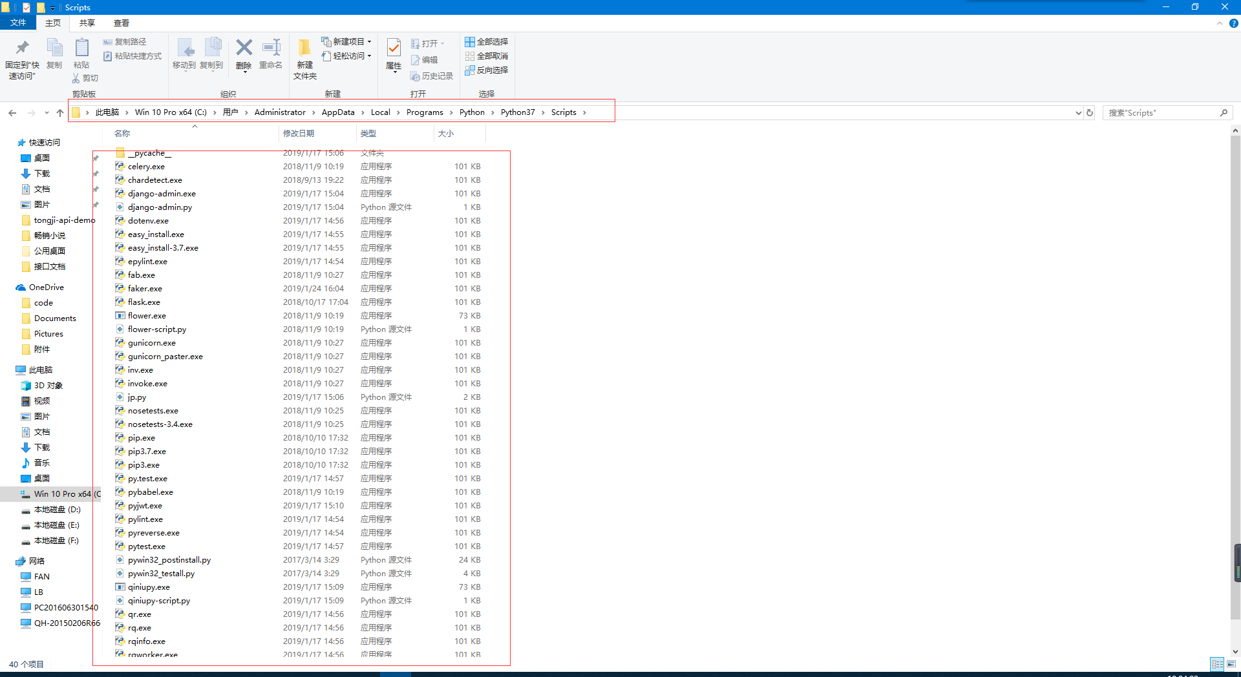Switch to the Share (共享) tab

click(87, 23)
